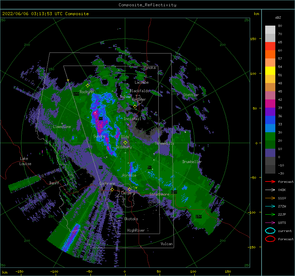
Task: Click the Blackfalds town label
Action: [x=139, y=91]
